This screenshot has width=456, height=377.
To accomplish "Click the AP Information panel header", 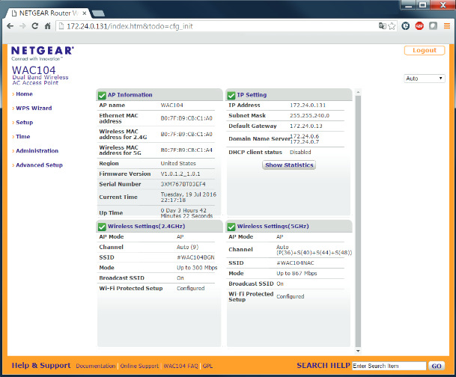I will pos(159,95).
